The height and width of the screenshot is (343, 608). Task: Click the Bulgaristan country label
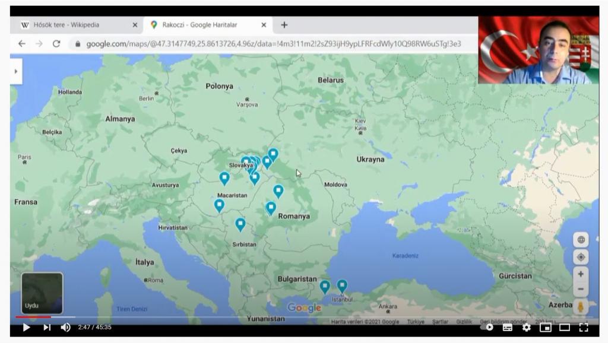297,279
